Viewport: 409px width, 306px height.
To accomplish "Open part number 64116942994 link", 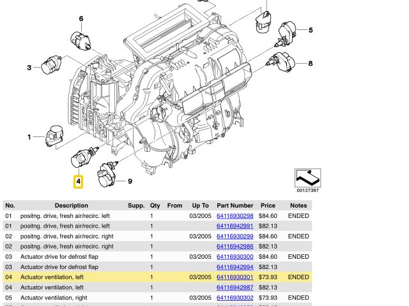I will pos(235,267).
